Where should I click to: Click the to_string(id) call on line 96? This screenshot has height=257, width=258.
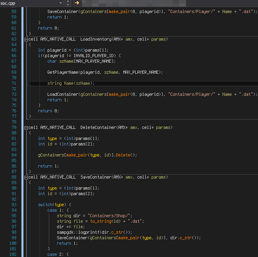105,221
